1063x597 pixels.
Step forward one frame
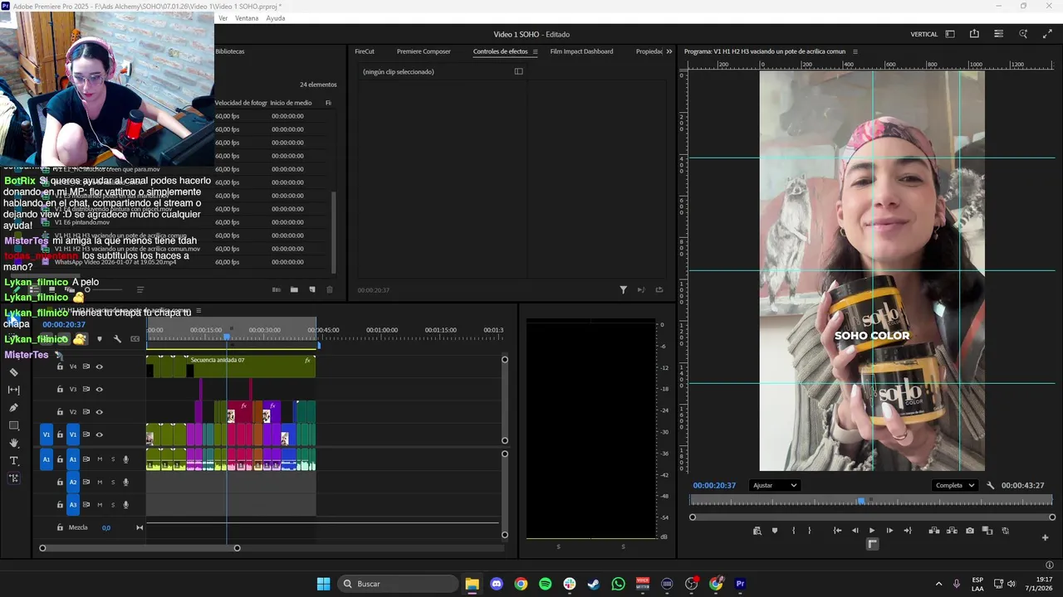point(889,531)
